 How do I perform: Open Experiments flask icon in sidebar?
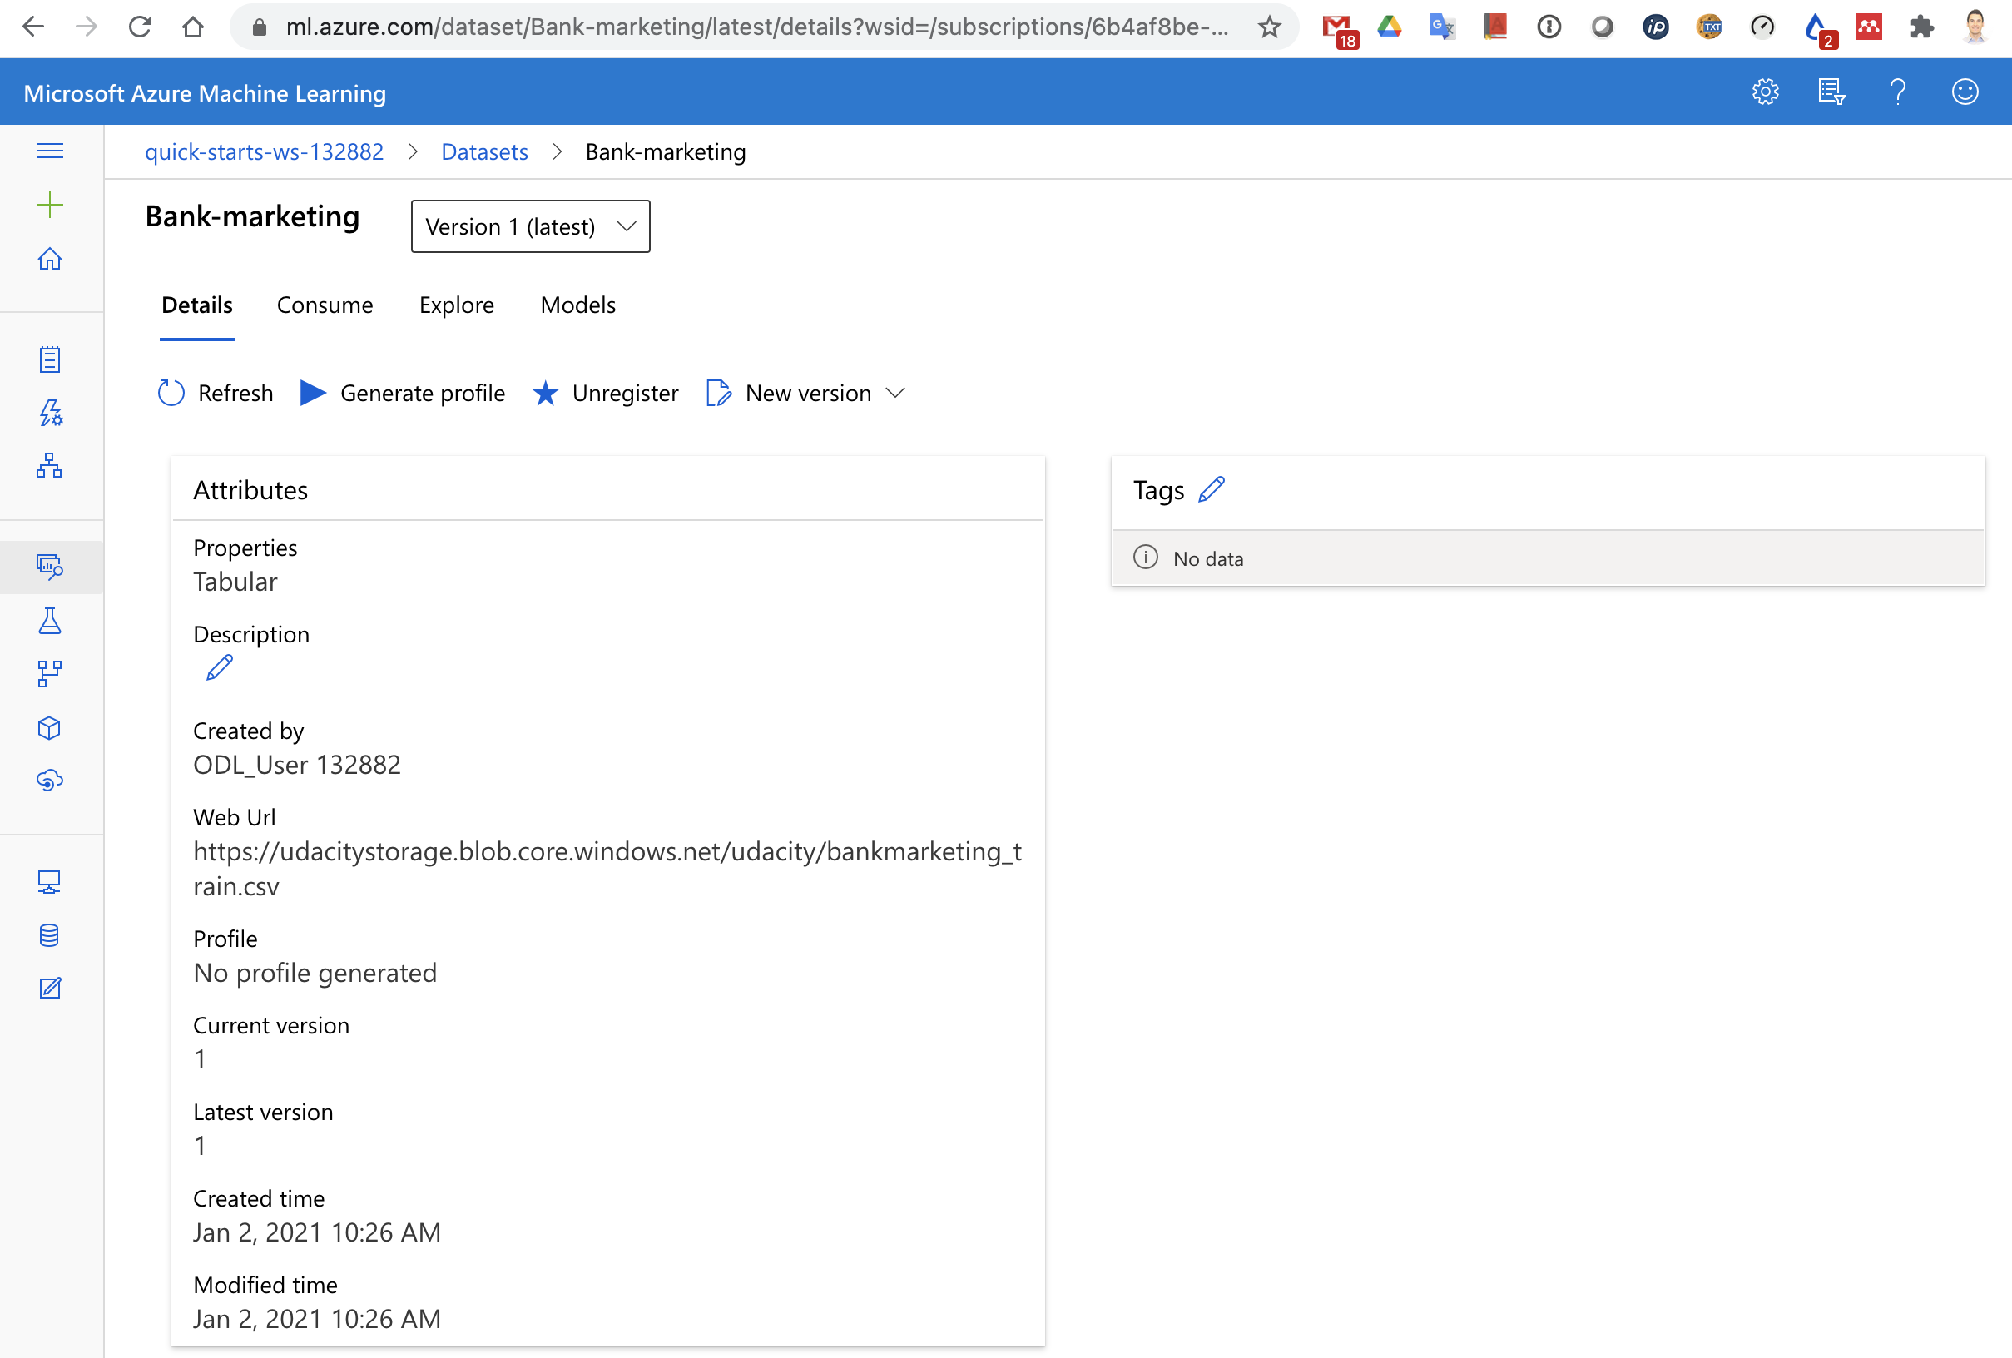(x=49, y=621)
